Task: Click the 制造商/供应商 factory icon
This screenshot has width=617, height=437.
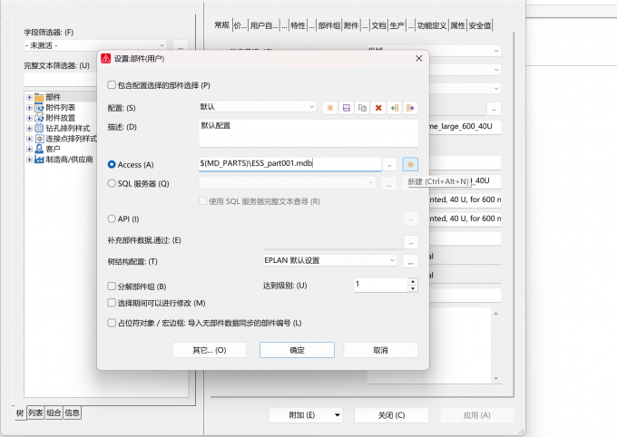Action: coord(39,160)
